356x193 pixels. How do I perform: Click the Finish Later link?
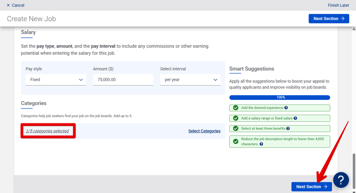338,5
